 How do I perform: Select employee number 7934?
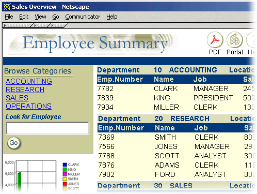105,107
